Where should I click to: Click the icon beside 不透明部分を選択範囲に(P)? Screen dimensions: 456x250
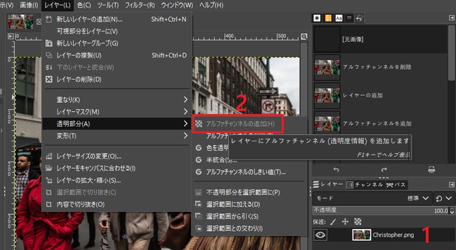coord(199,192)
